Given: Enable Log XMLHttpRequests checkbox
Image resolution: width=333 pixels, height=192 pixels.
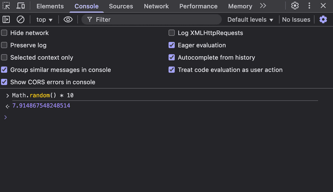Looking at the screenshot, I should pos(172,33).
